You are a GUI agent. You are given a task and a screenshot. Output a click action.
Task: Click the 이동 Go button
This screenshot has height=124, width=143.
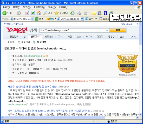[39, 19]
